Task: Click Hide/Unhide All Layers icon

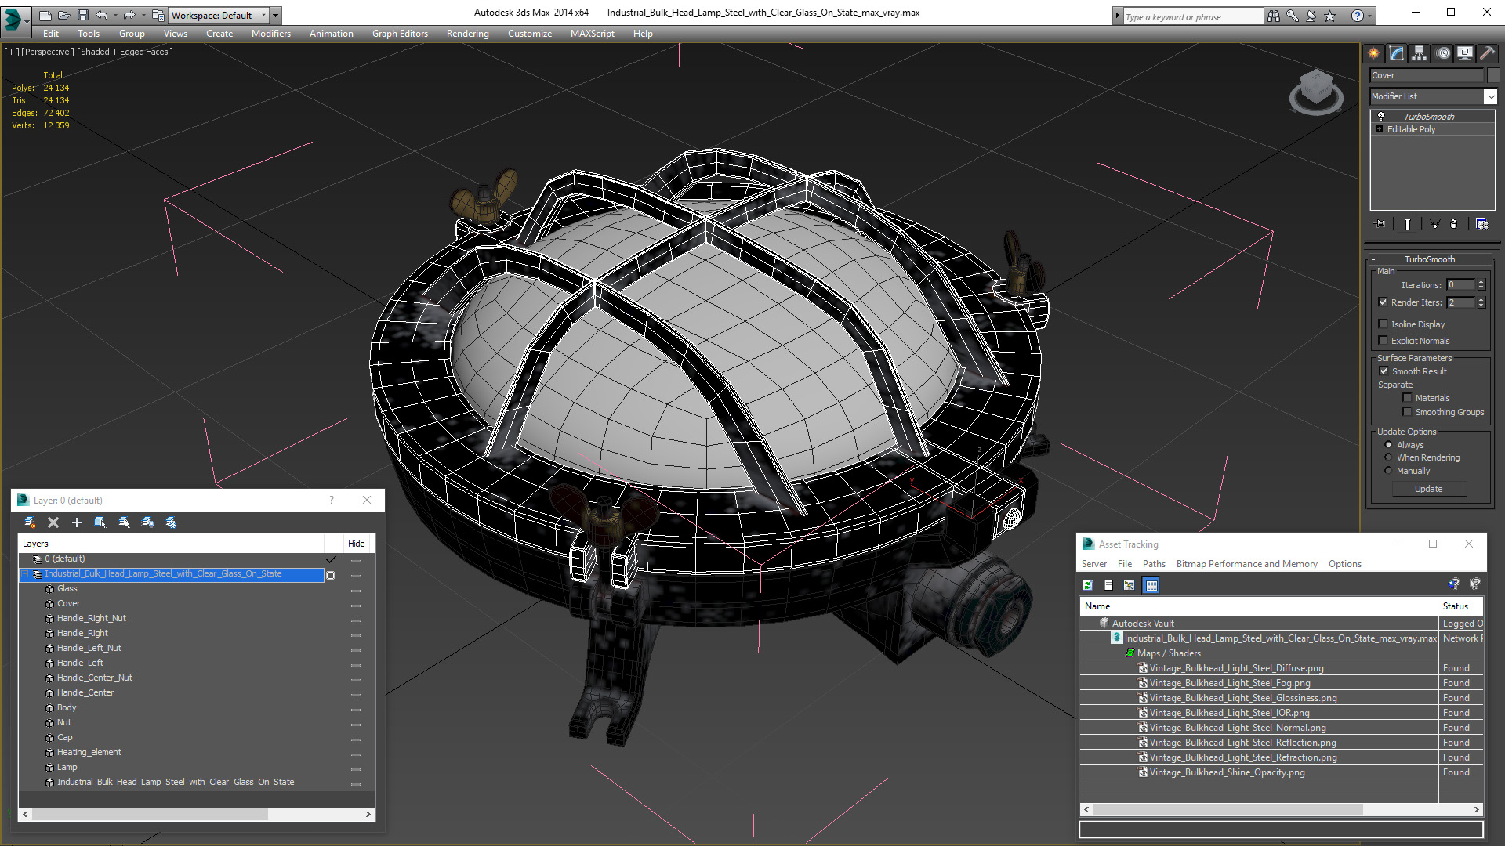Action: 147,522
